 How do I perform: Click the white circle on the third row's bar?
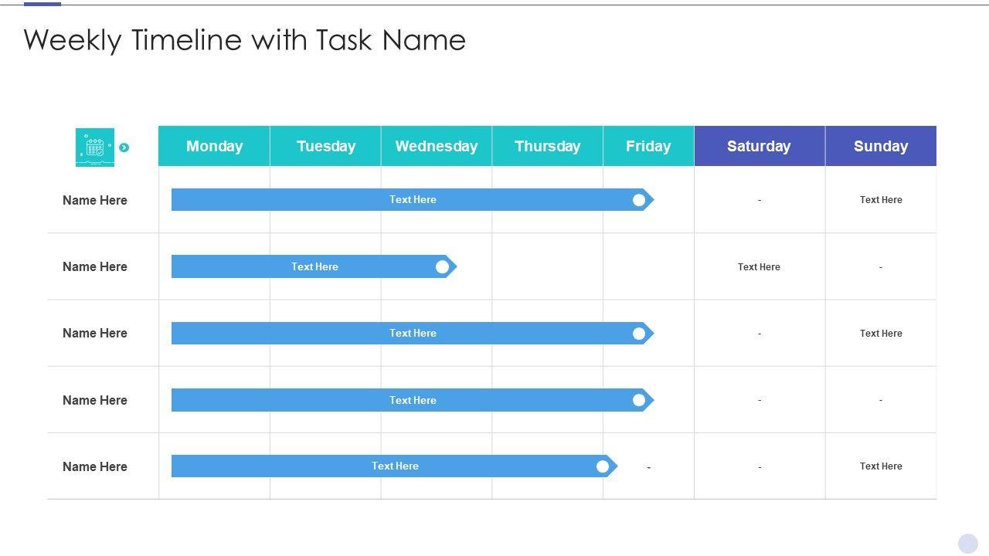point(639,334)
